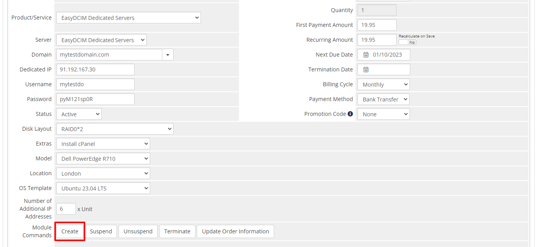Open the Billing Cycle dropdown
The image size is (537, 247).
384,84
